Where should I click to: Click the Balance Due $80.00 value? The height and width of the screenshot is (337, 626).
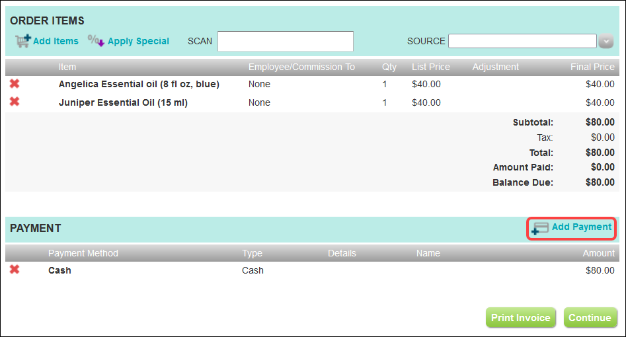(x=600, y=182)
